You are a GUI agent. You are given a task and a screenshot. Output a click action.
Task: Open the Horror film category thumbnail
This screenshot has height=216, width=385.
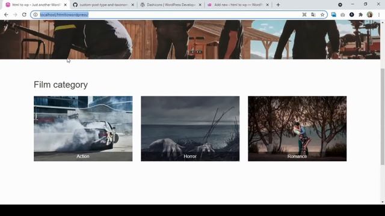tap(190, 128)
